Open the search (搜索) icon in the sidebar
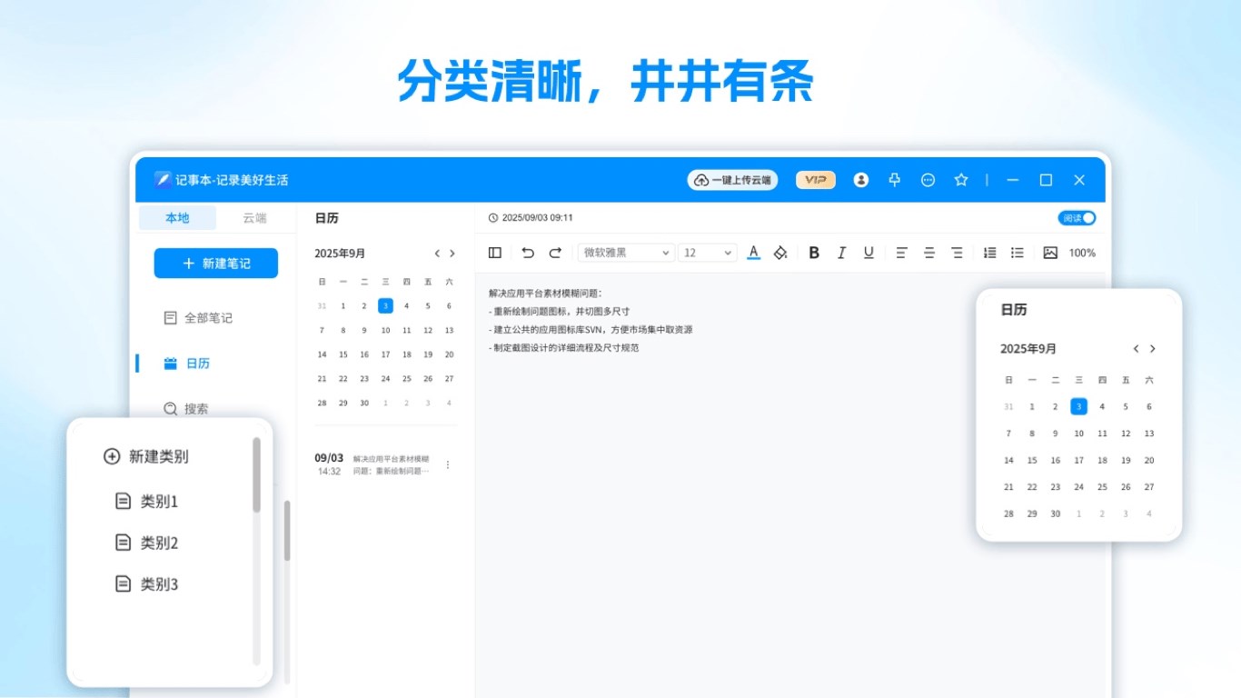This screenshot has height=698, width=1241. 171,409
